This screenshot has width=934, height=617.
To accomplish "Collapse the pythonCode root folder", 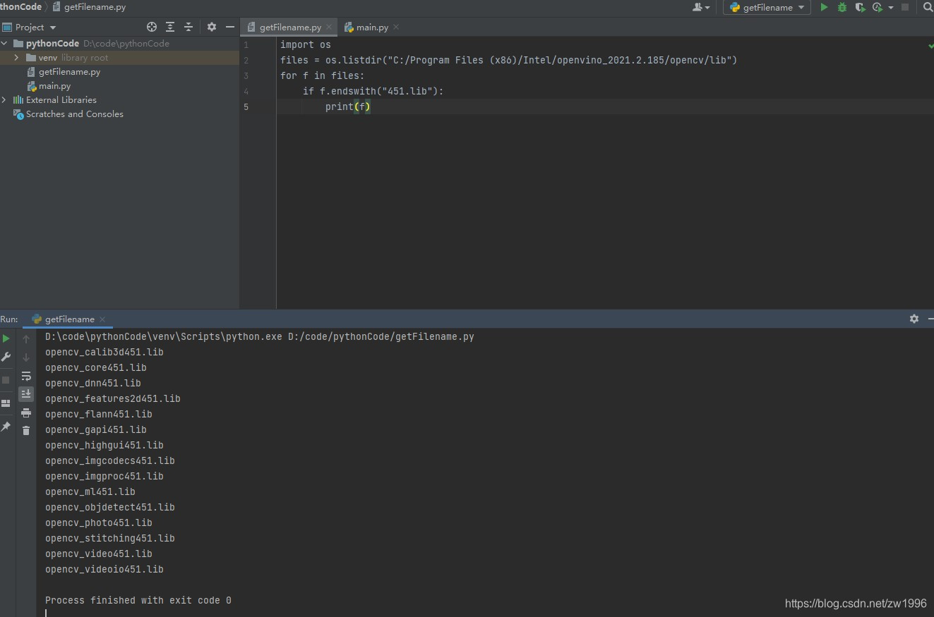I will pyautogui.click(x=6, y=43).
